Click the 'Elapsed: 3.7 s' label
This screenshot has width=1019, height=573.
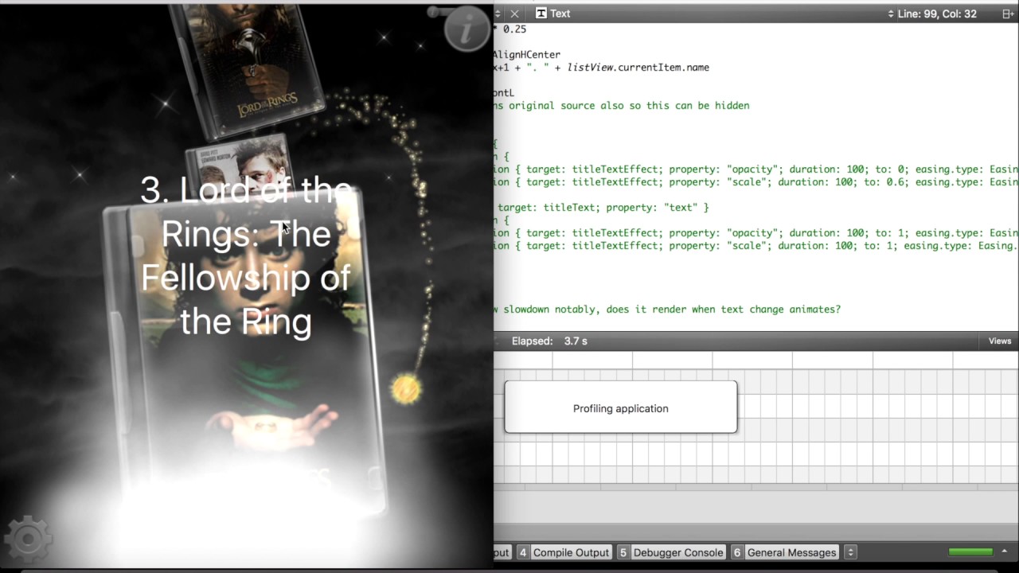coord(549,341)
